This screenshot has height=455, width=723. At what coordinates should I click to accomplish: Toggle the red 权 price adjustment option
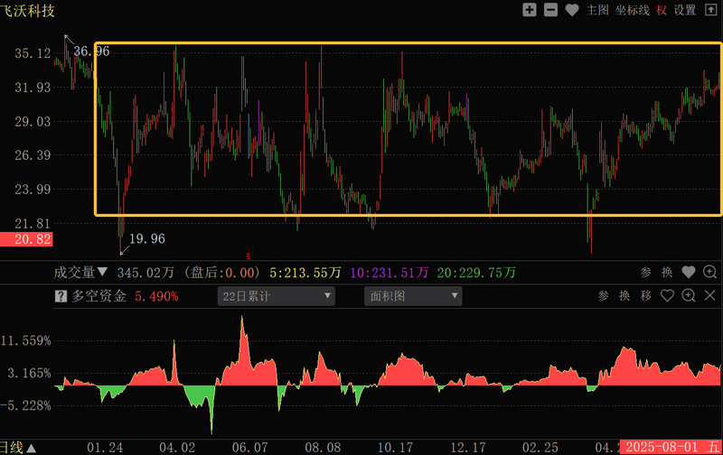(662, 10)
